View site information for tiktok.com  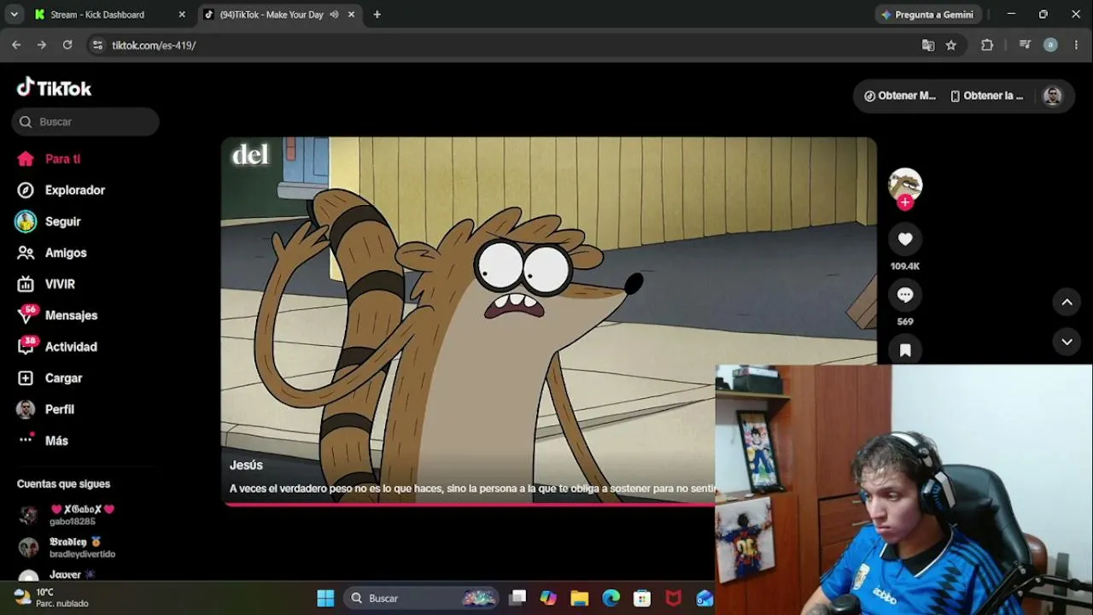[x=97, y=45]
